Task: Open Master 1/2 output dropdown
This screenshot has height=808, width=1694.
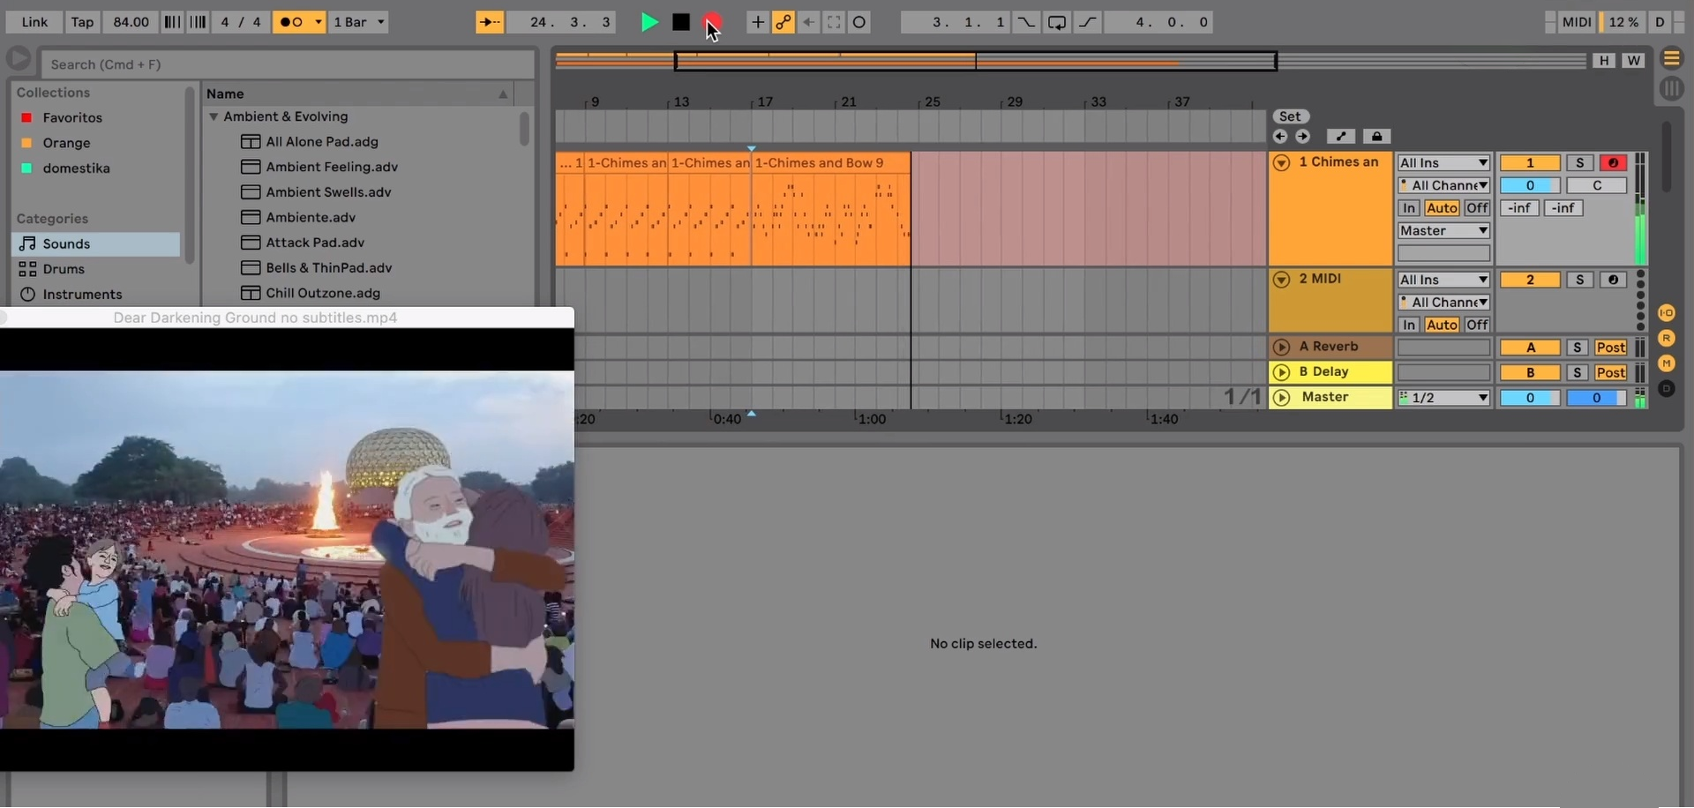Action: coord(1443,398)
